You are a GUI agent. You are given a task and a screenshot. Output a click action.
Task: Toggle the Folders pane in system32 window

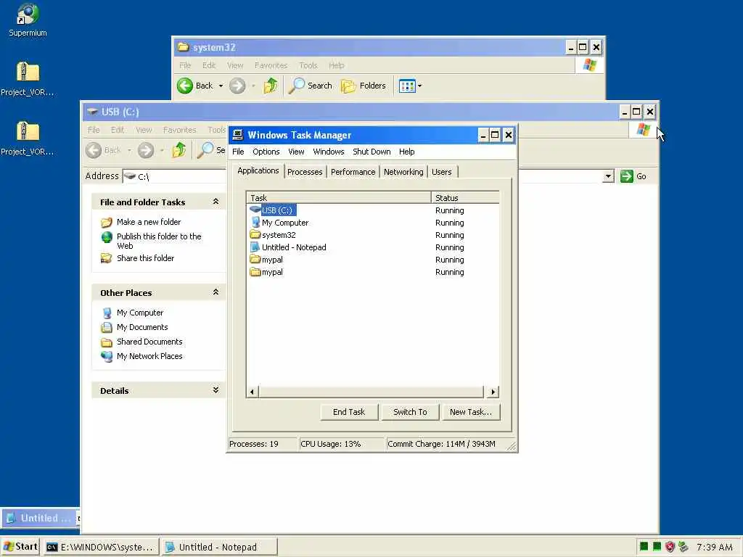[x=364, y=86]
